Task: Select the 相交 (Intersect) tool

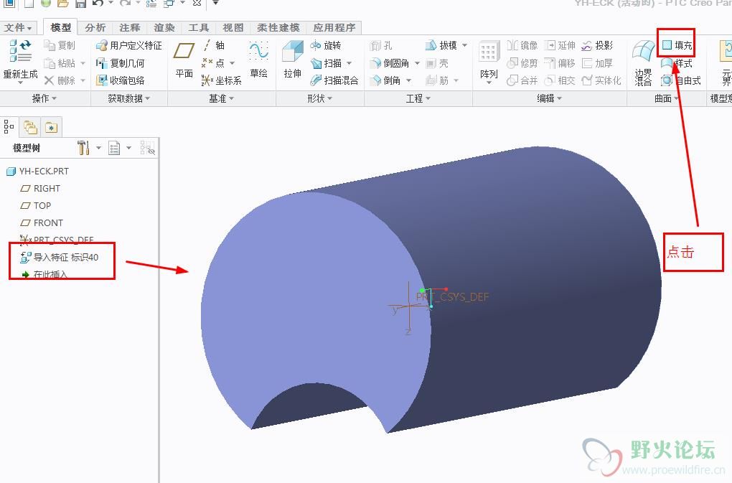Action: coord(560,80)
